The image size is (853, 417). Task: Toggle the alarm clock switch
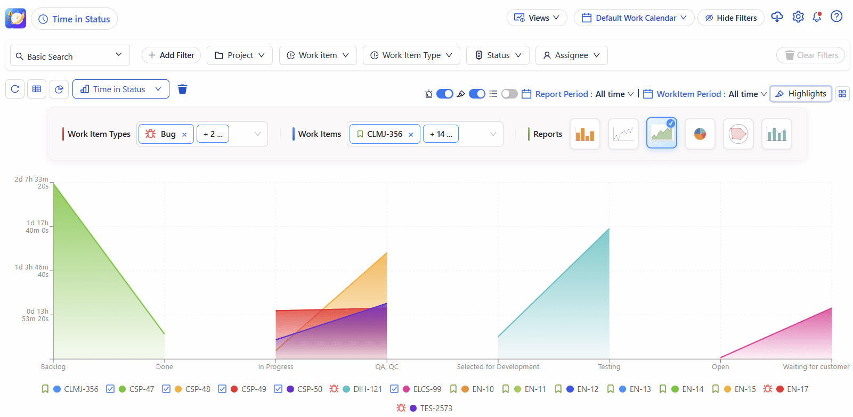pyautogui.click(x=444, y=94)
